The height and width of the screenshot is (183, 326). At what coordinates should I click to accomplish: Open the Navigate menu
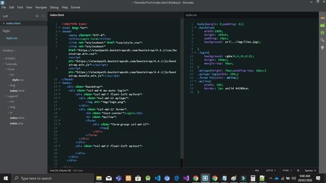(41, 7)
